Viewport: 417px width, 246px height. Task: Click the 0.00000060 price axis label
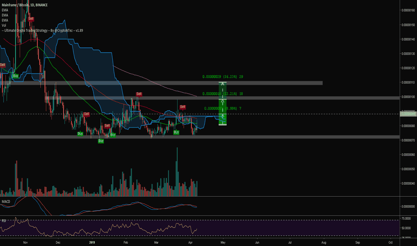(x=408, y=154)
